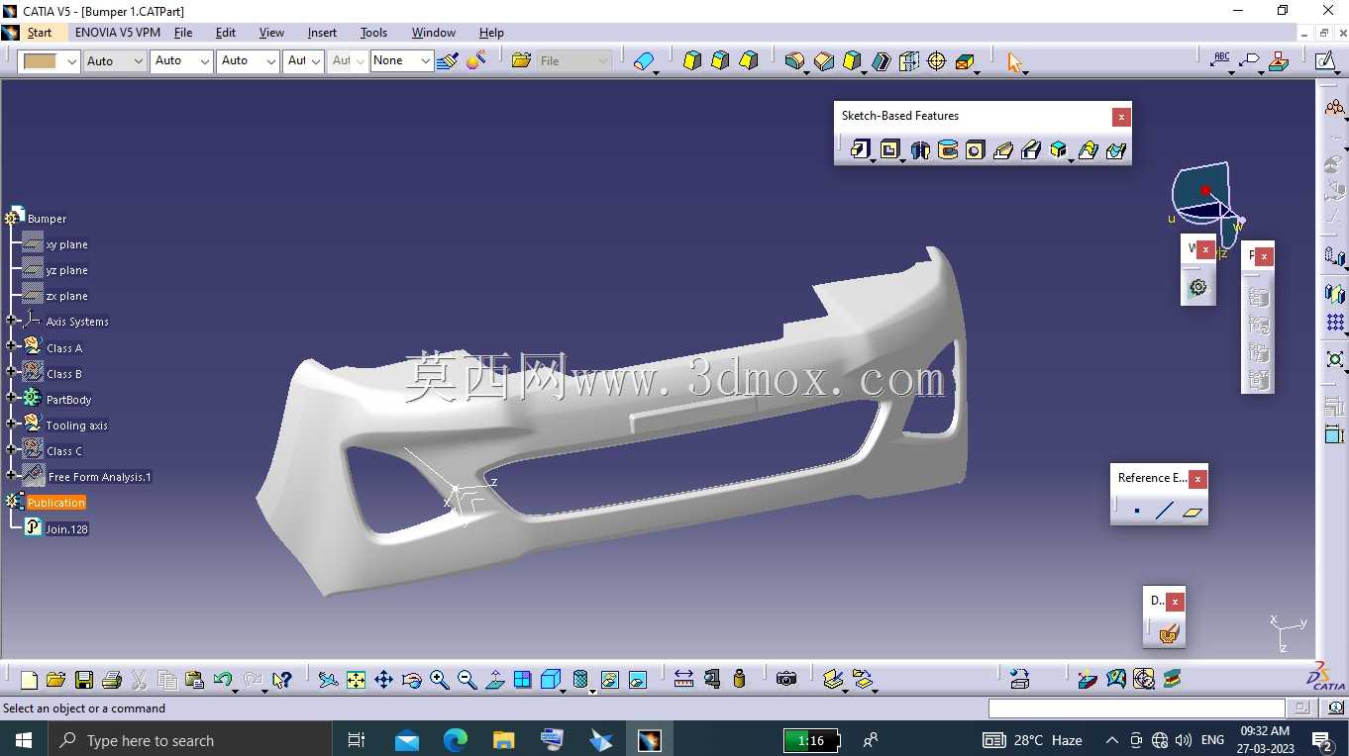1349x756 pixels.
Task: Click Fit All In icon
Action: coord(356,680)
